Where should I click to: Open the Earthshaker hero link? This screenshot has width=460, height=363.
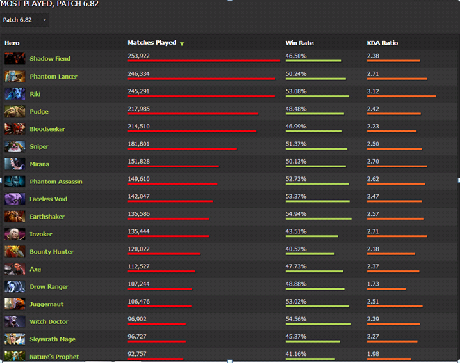click(x=47, y=217)
